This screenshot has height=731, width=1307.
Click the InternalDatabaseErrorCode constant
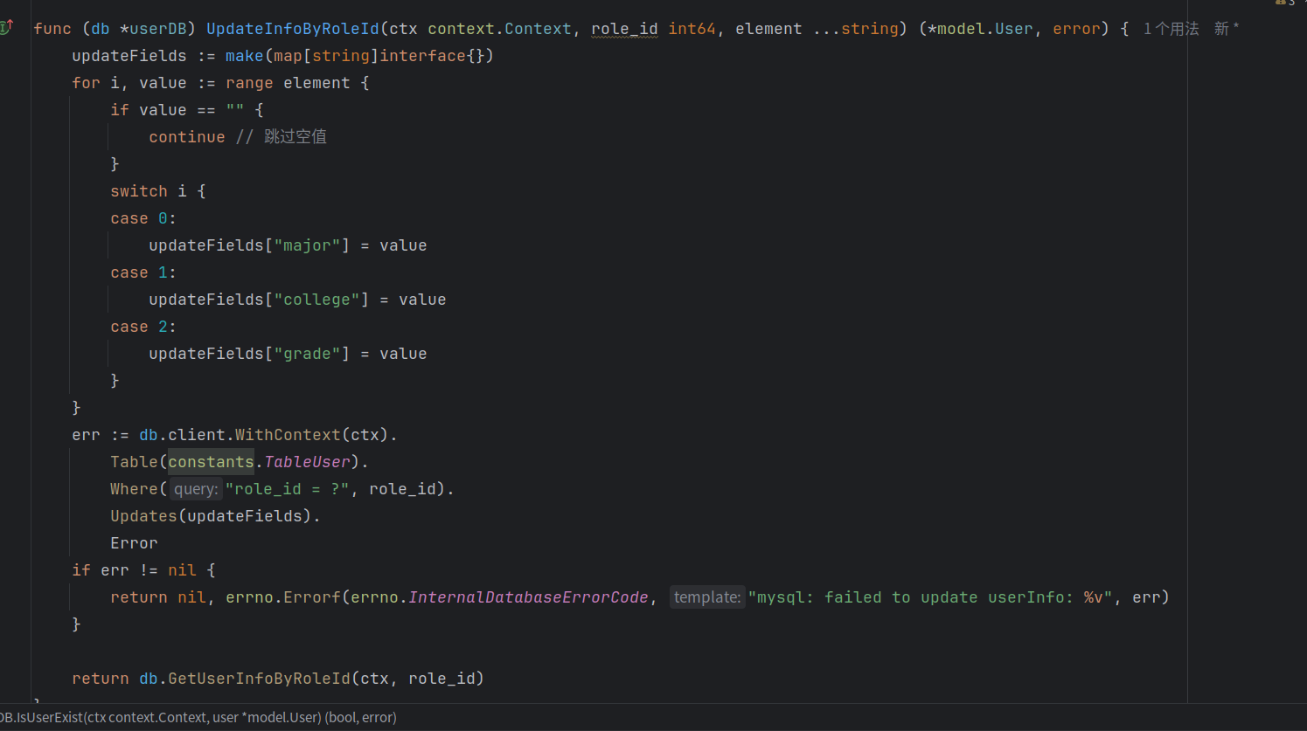point(528,597)
